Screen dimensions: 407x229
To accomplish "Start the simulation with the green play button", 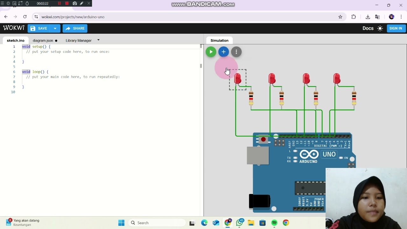I will click(211, 52).
